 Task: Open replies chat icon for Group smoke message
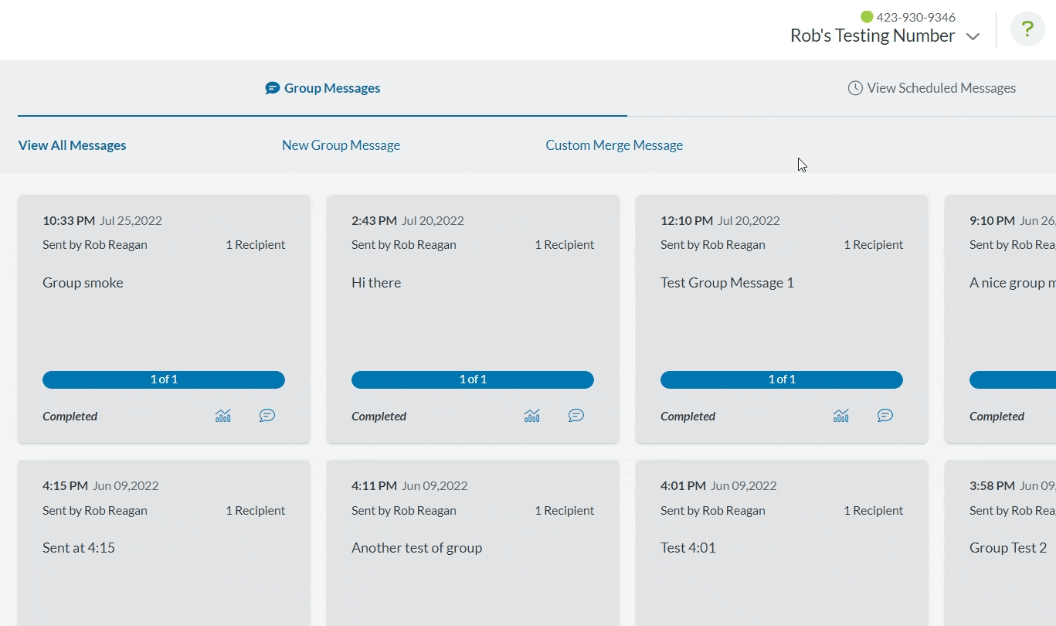point(267,416)
